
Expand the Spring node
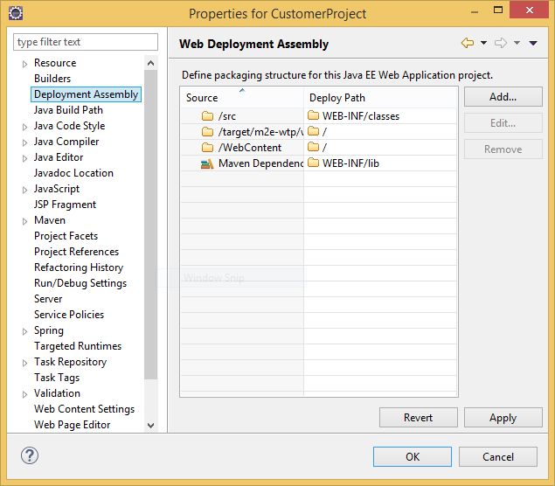(x=24, y=331)
